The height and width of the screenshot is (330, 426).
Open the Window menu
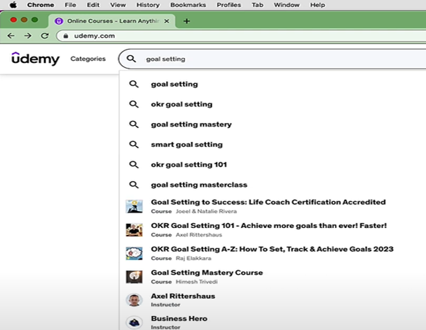tap(287, 5)
